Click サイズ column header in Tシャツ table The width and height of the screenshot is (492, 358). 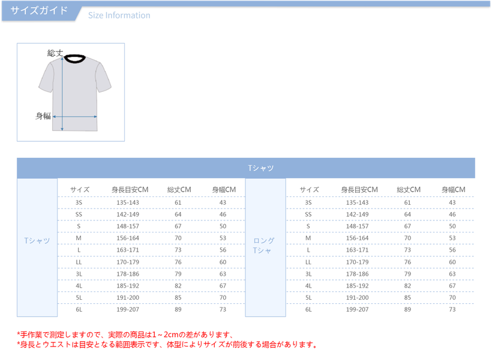click(x=80, y=190)
